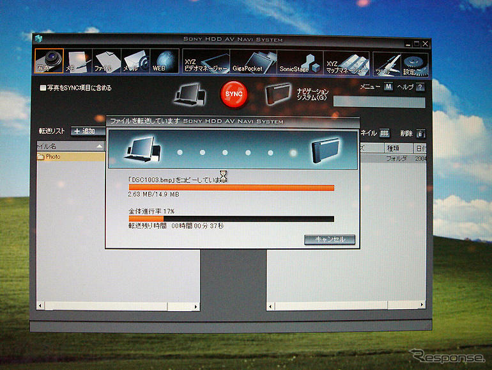The height and width of the screenshot is (370, 492).
Task: Click the device icon in transfer dialog
Action: (325, 150)
